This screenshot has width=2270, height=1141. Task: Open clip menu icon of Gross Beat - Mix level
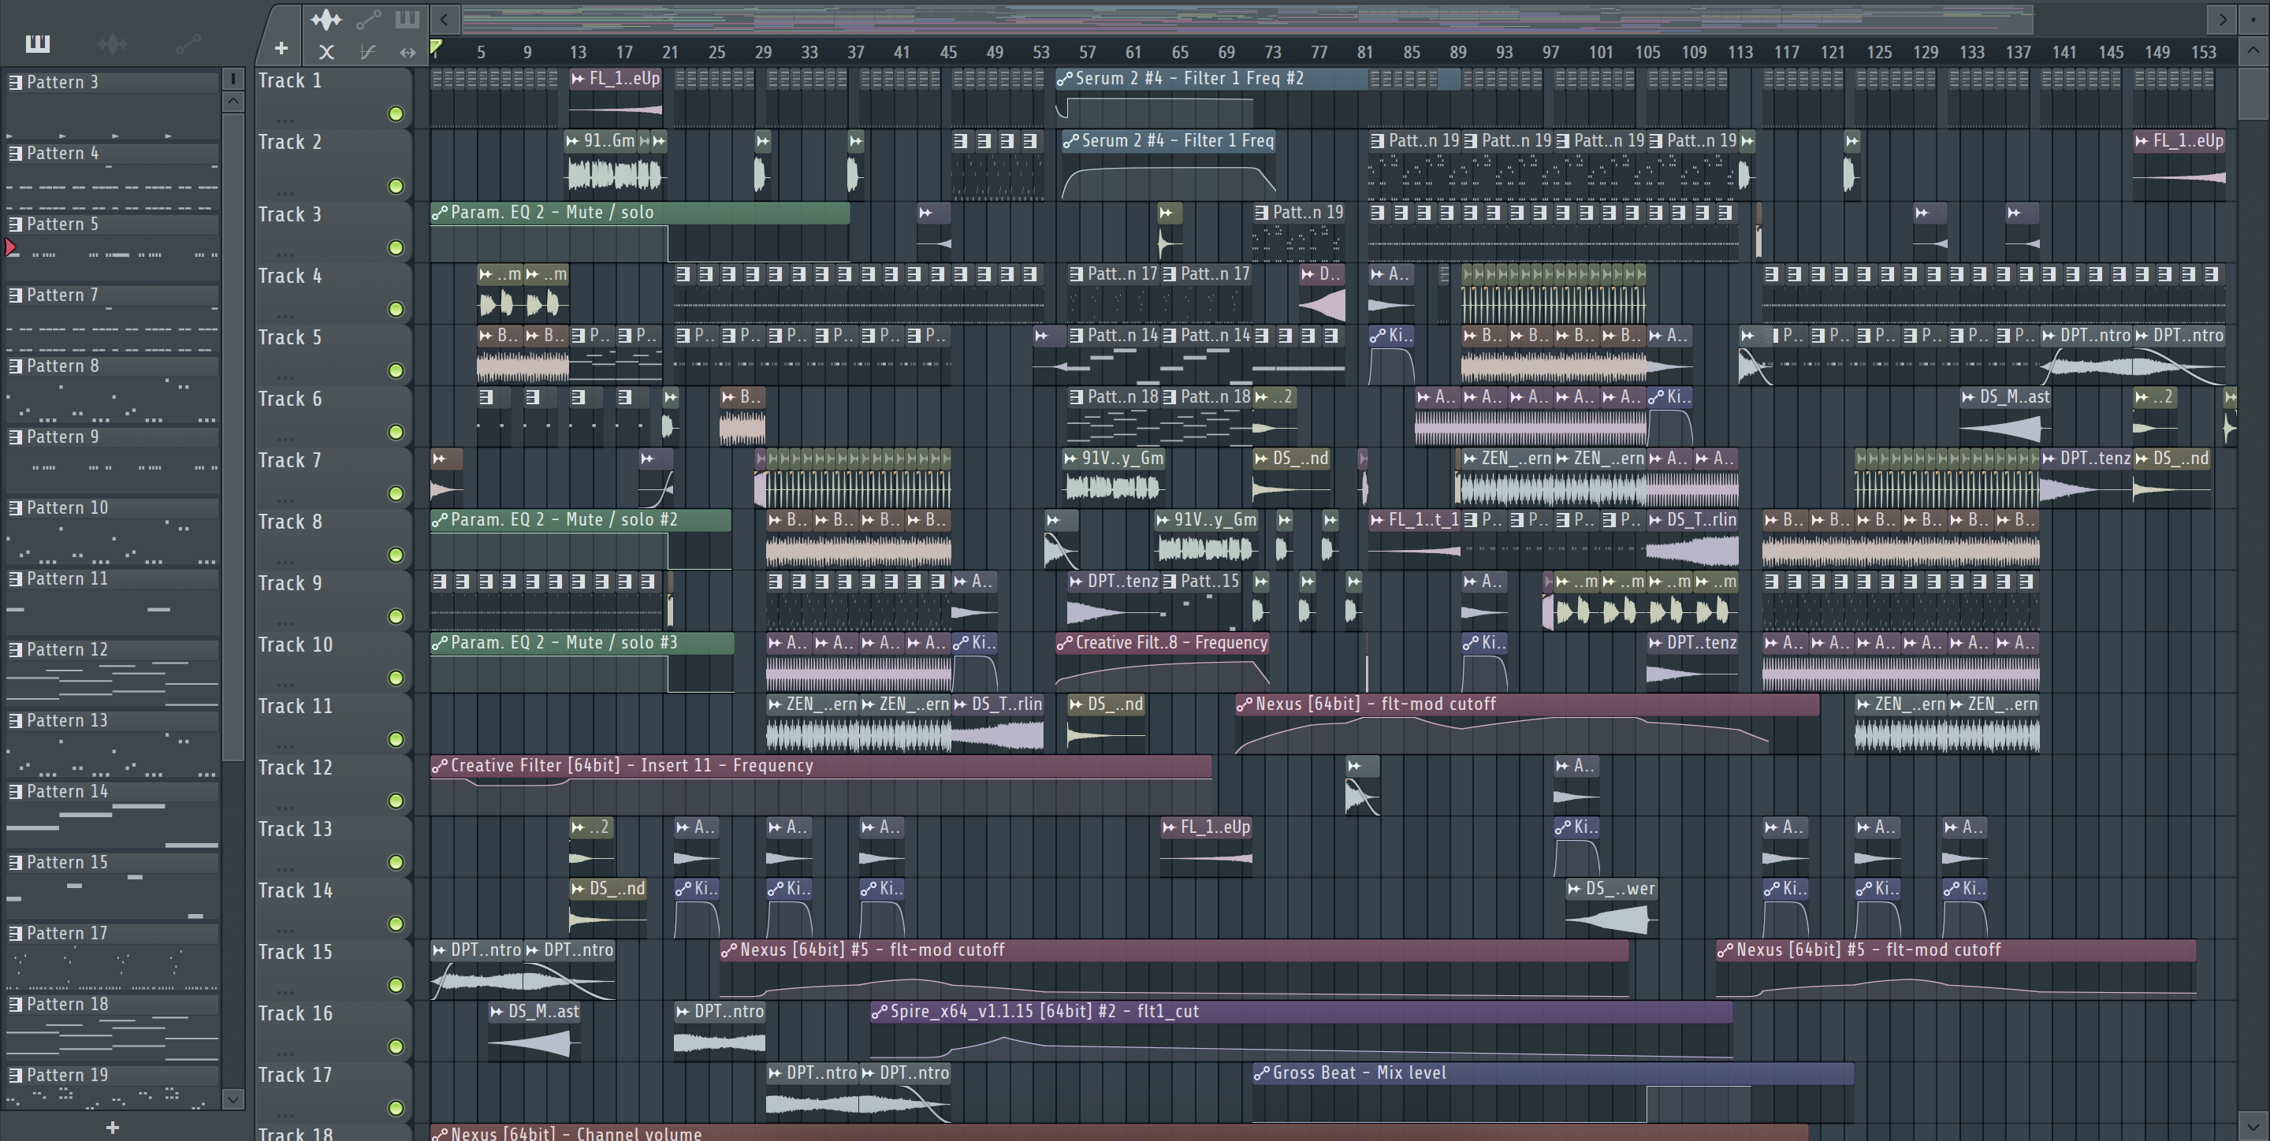[1261, 1073]
